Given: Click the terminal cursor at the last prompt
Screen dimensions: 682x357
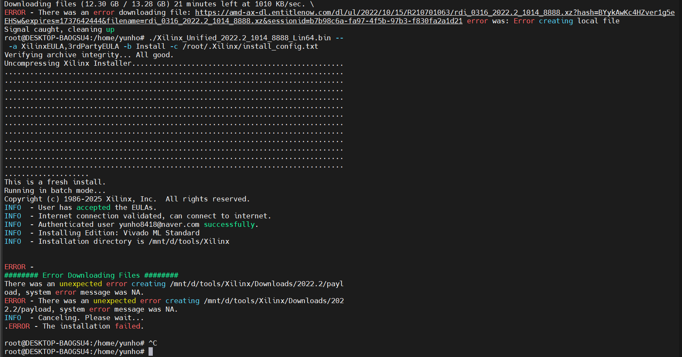Looking at the screenshot, I should (151, 351).
